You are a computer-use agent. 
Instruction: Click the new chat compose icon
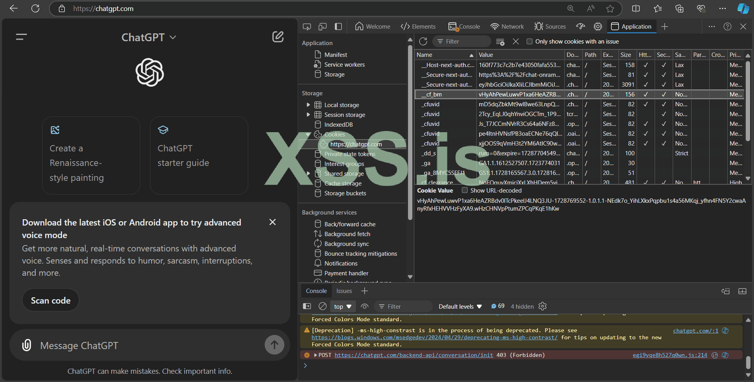click(278, 37)
